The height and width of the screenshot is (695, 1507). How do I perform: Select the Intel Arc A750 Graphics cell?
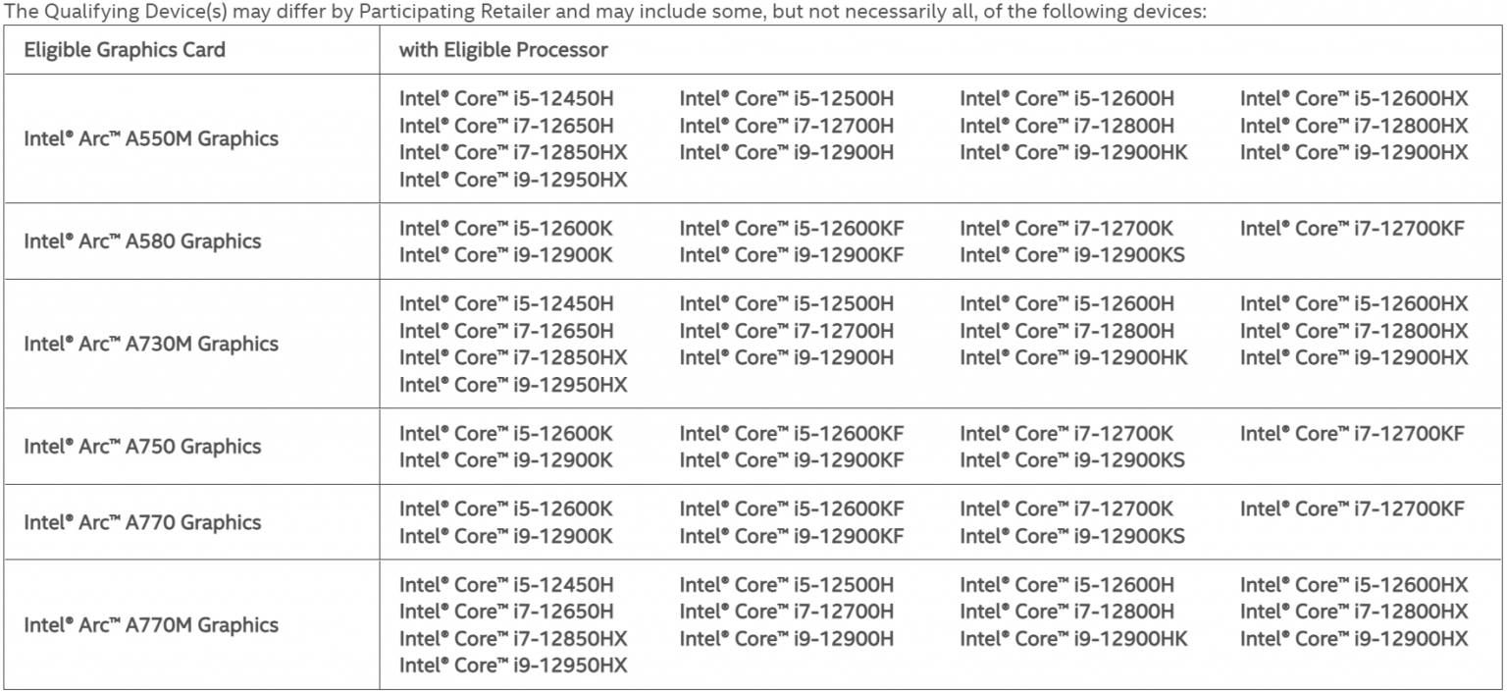pos(142,446)
